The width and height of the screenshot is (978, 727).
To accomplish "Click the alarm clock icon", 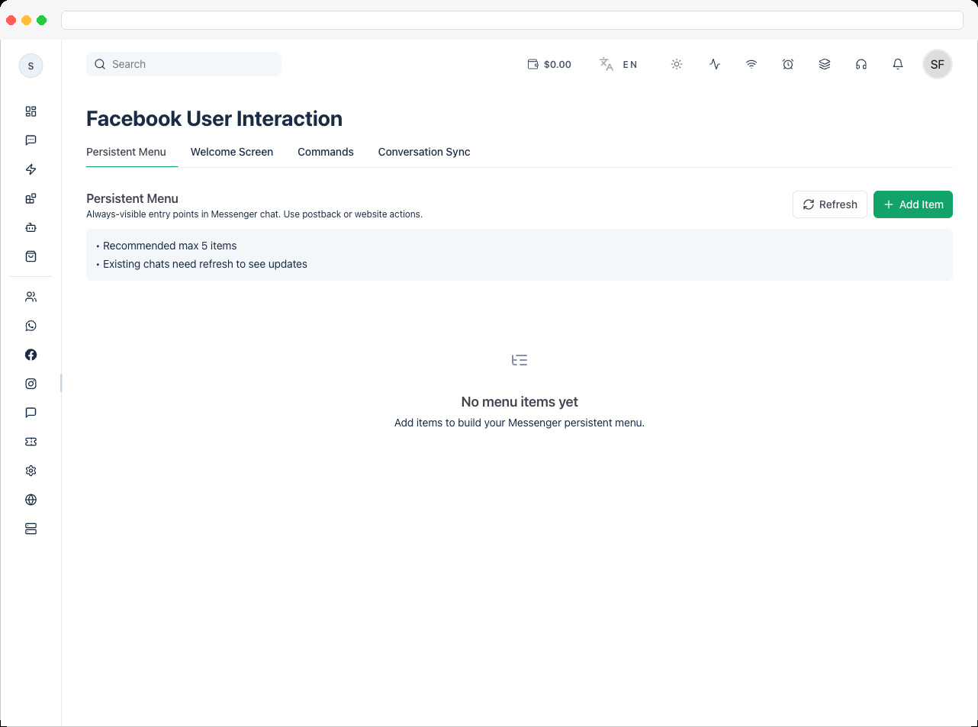I will pyautogui.click(x=788, y=64).
